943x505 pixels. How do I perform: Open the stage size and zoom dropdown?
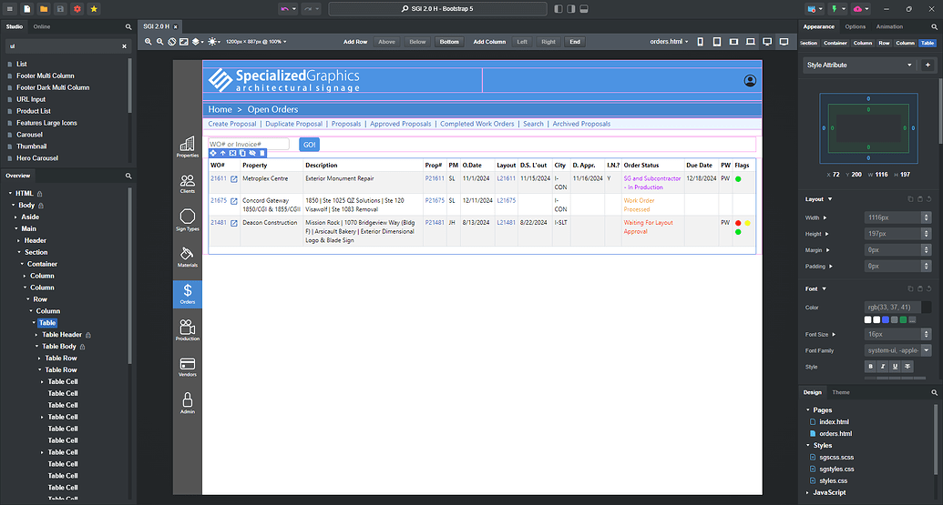point(256,42)
